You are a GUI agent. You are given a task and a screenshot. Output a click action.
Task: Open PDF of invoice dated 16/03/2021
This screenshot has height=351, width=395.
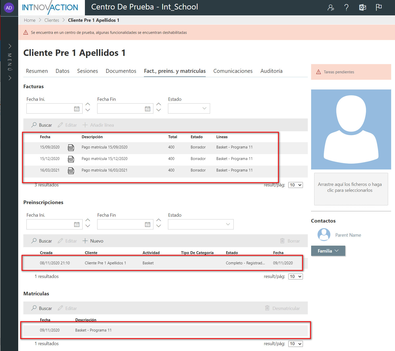coord(71,171)
